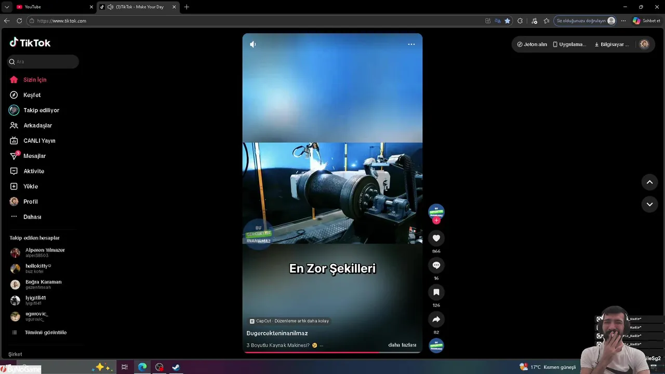Mute the TikTok tab via its speaker icon
The image size is (665, 374).
(110, 7)
